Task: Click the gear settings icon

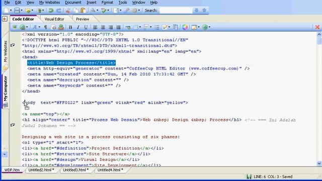Action: pos(134,10)
